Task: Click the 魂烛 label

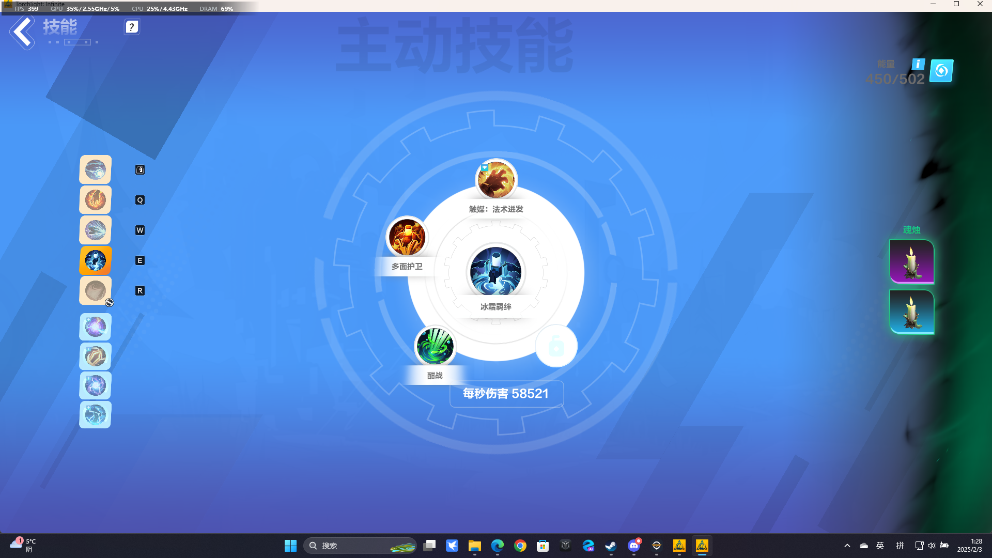Action: click(x=912, y=230)
